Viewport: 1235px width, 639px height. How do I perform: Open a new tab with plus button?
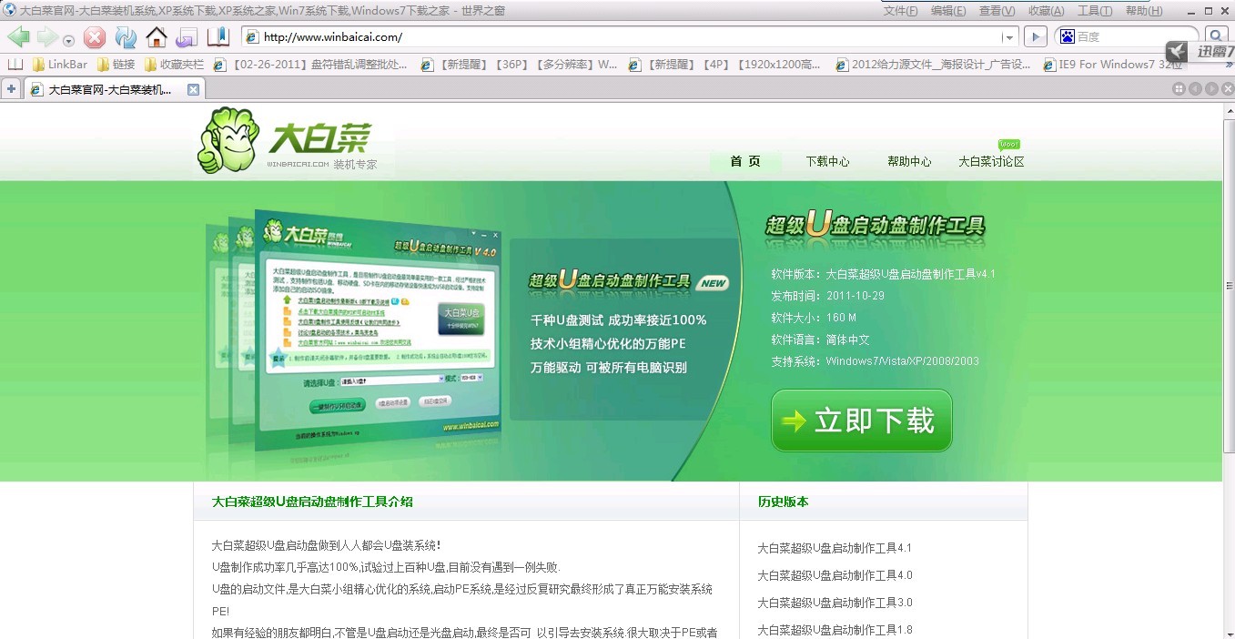(11, 89)
